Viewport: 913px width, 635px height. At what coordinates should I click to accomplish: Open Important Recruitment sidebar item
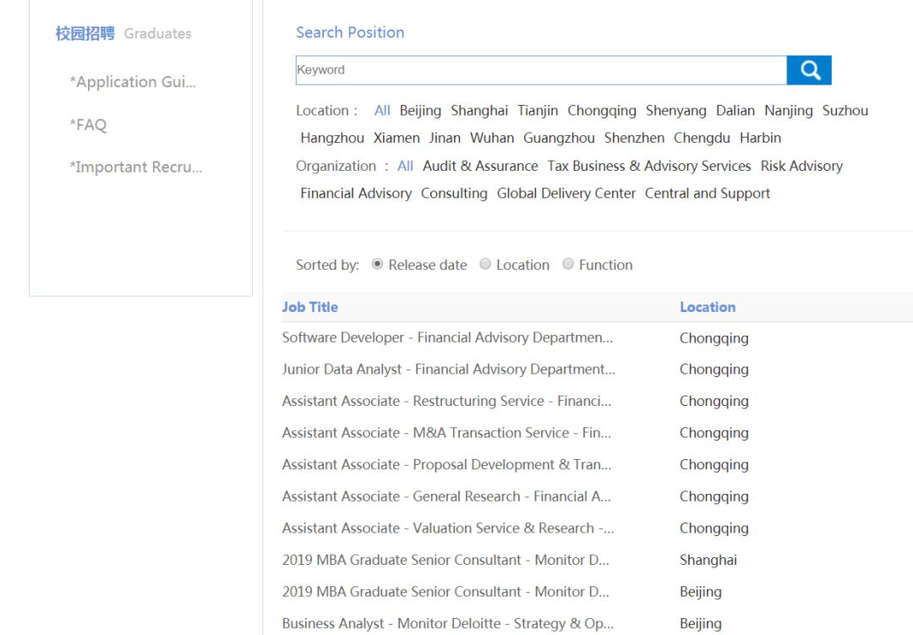pyautogui.click(x=136, y=167)
